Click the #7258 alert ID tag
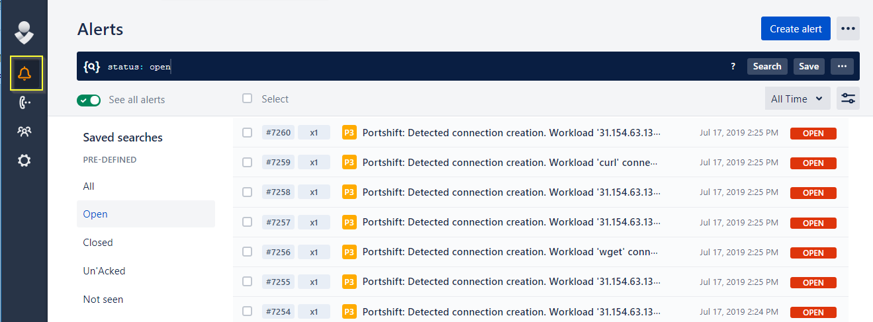The image size is (873, 322). pos(278,192)
